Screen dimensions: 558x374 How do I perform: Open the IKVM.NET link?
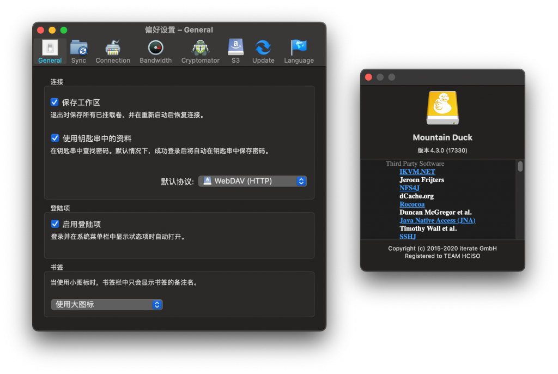coord(417,172)
